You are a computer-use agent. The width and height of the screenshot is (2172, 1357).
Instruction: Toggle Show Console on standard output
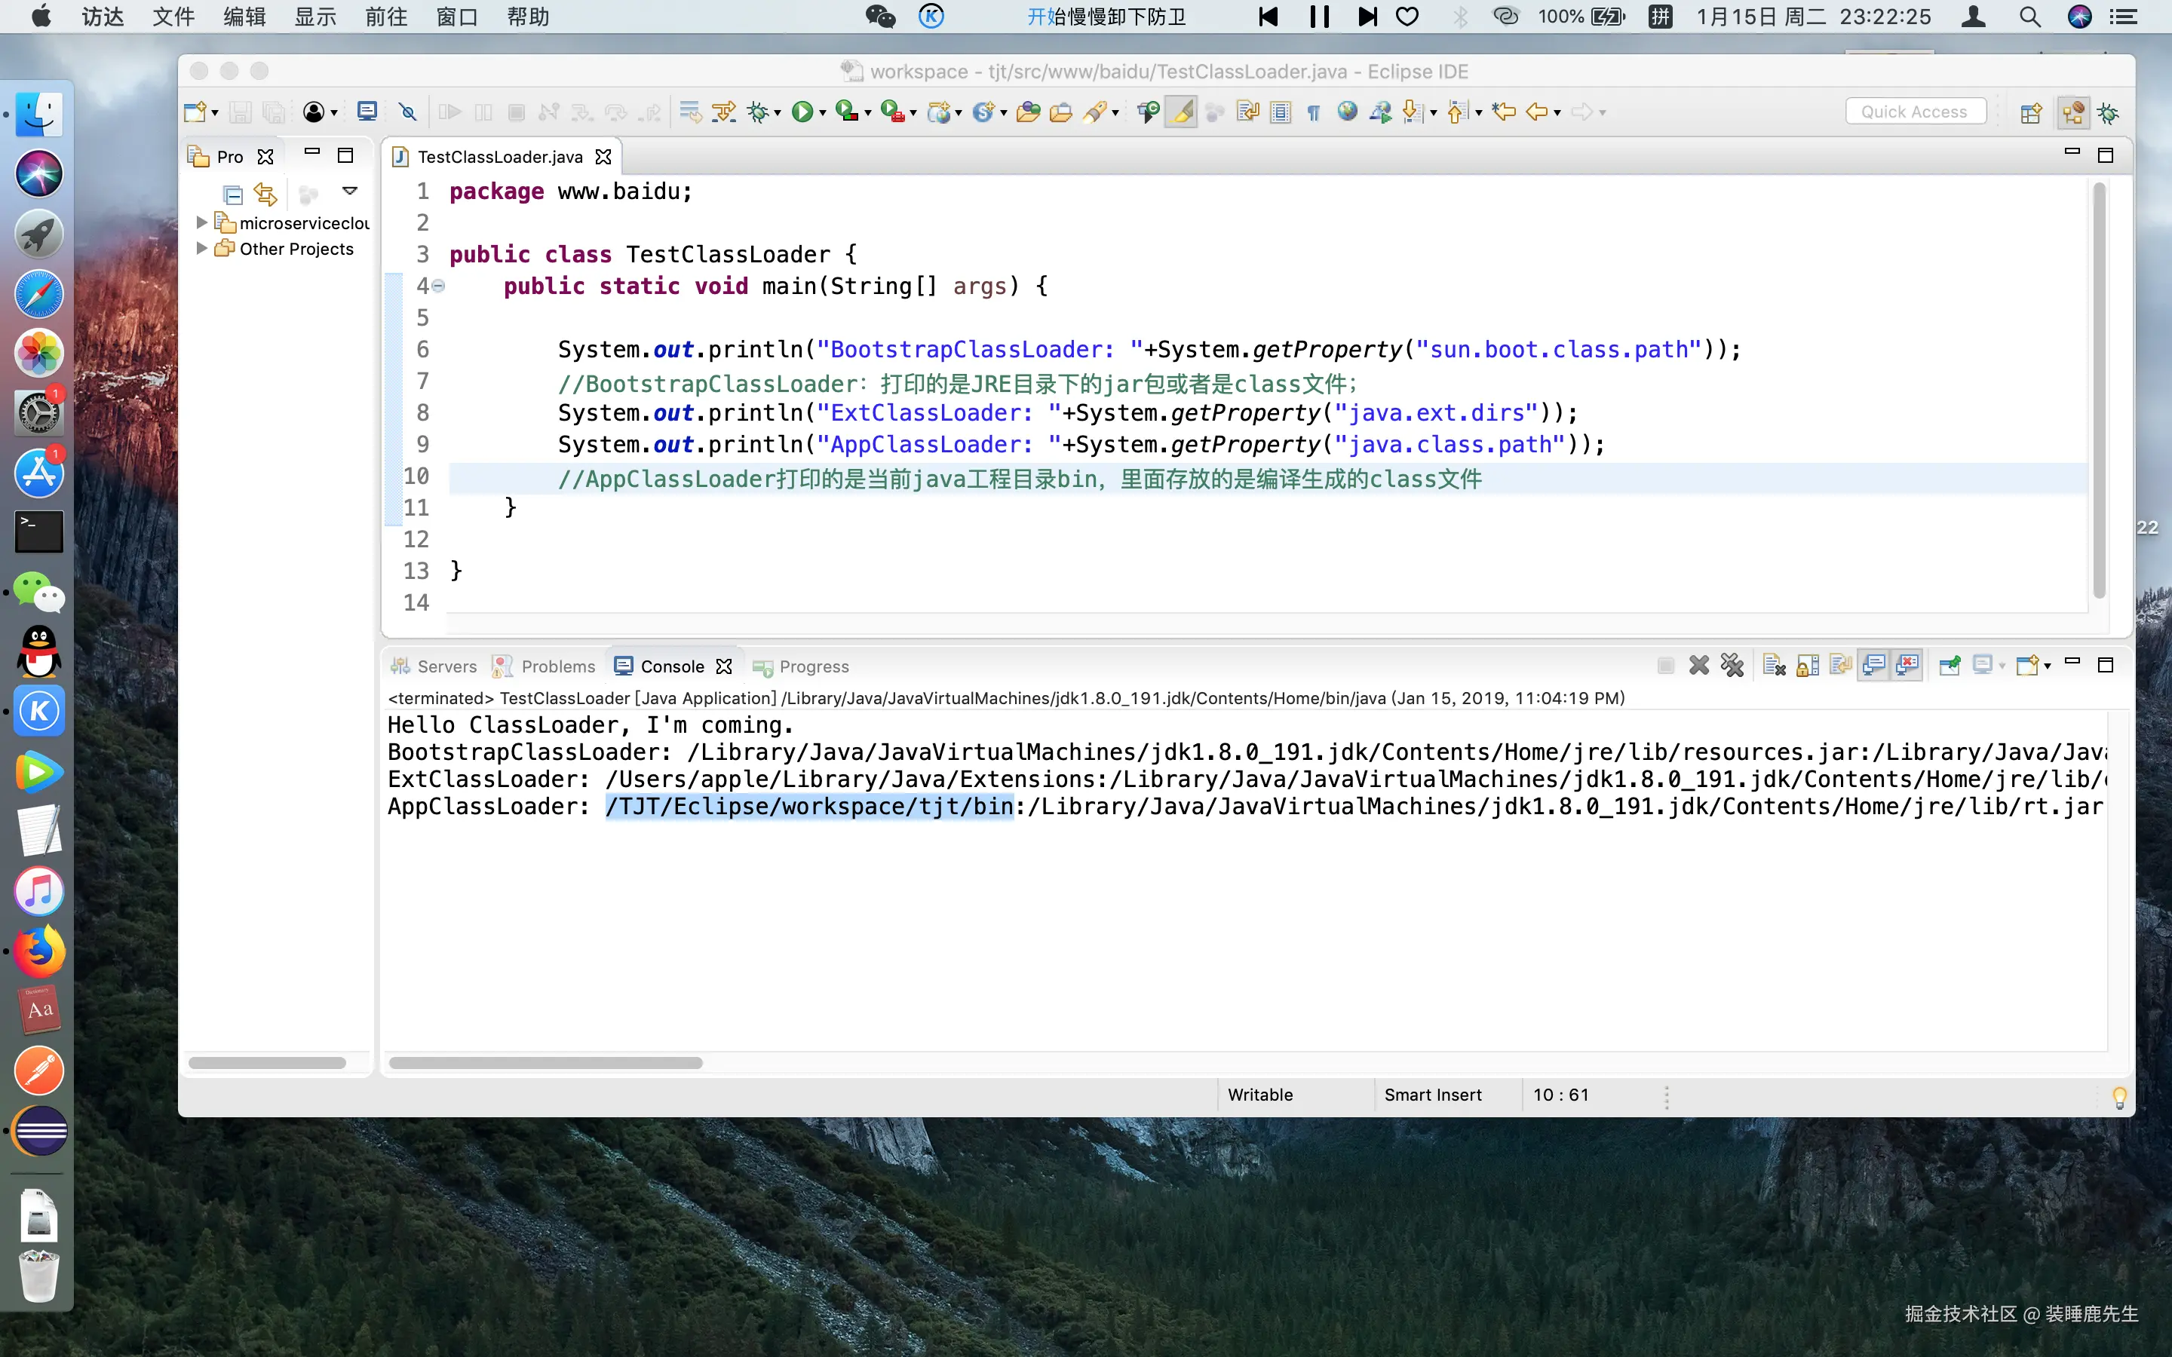click(1873, 666)
